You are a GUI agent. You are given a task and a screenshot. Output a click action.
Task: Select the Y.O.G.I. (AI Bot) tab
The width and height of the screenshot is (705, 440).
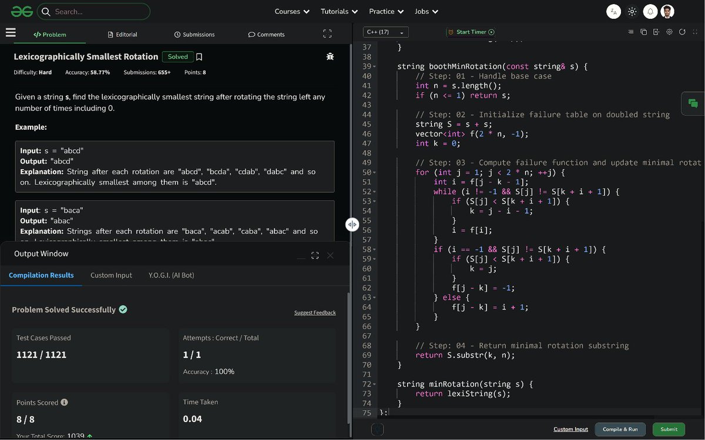point(171,275)
